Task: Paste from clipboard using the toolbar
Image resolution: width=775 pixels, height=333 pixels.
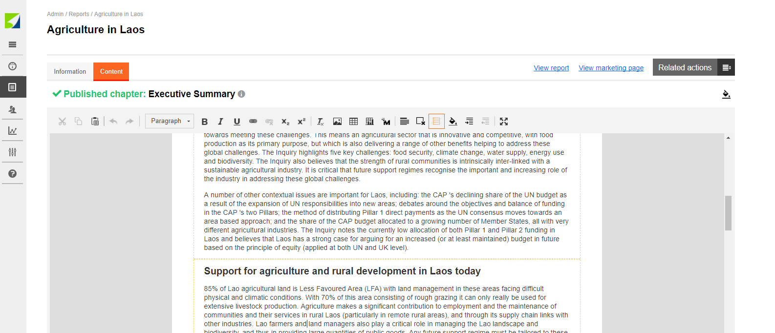Action: (x=95, y=122)
